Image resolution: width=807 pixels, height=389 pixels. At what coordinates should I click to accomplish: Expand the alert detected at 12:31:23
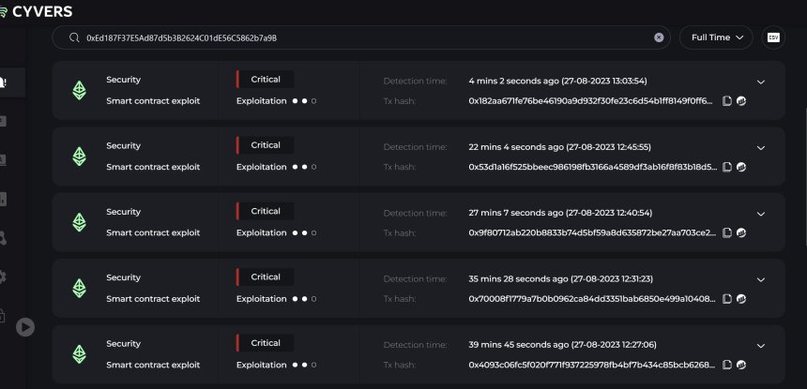761,278
